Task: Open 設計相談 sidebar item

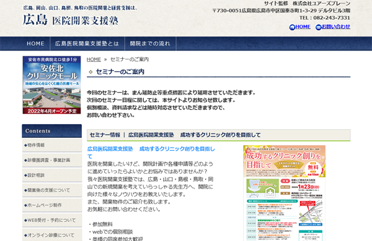Action: [x=52, y=175]
